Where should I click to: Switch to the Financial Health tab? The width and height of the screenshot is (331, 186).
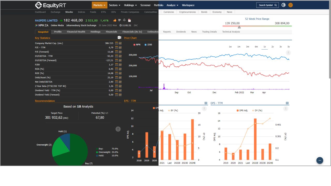coord(76,32)
